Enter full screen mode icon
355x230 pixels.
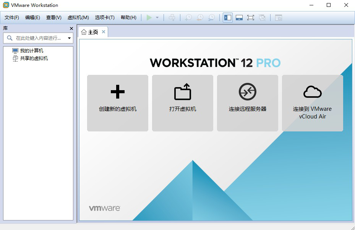pyautogui.click(x=251, y=18)
